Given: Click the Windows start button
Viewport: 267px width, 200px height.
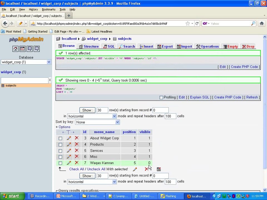Looking at the screenshot, I should tap(12, 196).
